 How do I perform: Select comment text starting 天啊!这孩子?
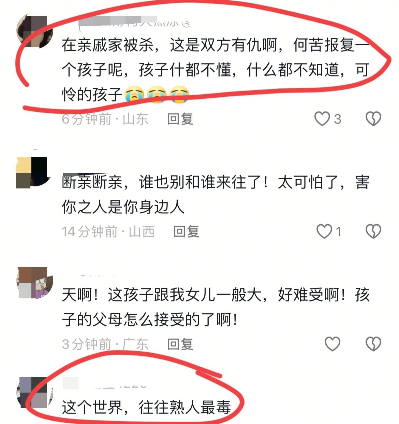[216, 307]
